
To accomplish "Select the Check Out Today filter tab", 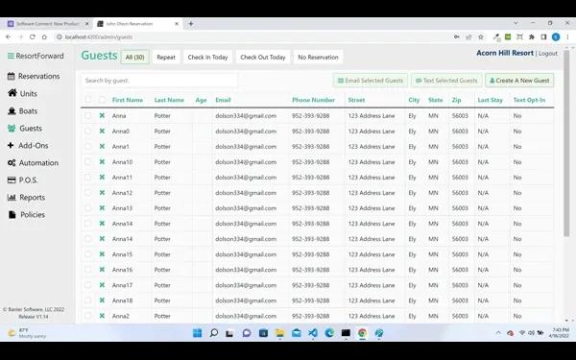I will [x=263, y=58].
